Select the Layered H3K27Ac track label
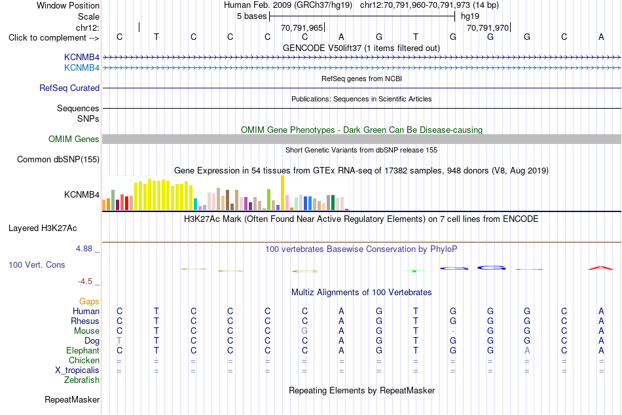The width and height of the screenshot is (622, 415). (x=43, y=228)
